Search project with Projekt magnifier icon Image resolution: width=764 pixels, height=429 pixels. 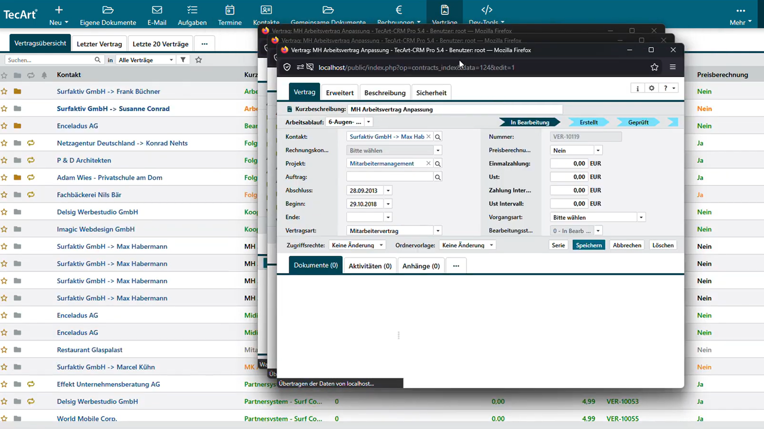(x=438, y=163)
